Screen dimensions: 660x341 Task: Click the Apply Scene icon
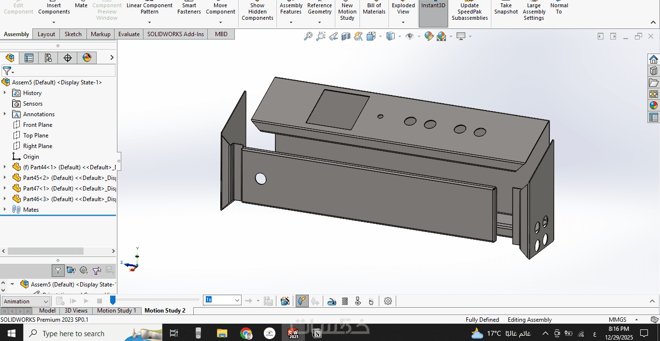tap(441, 36)
